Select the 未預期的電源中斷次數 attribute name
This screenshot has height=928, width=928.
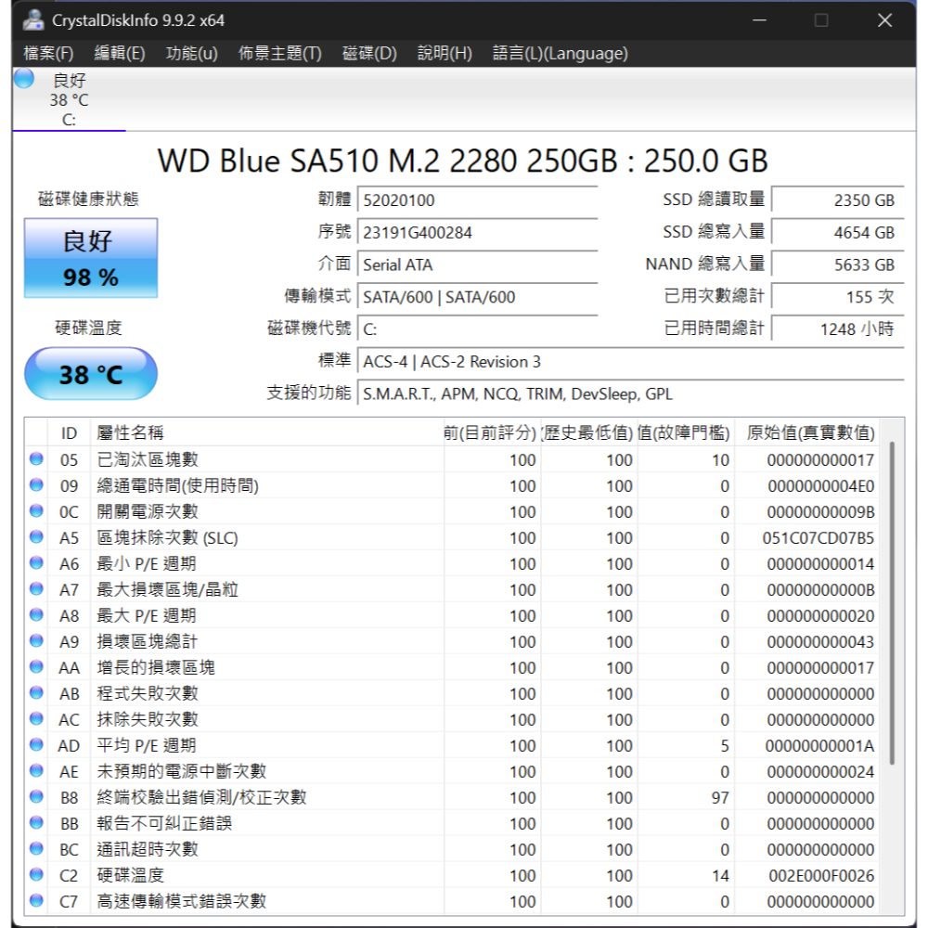(x=182, y=771)
